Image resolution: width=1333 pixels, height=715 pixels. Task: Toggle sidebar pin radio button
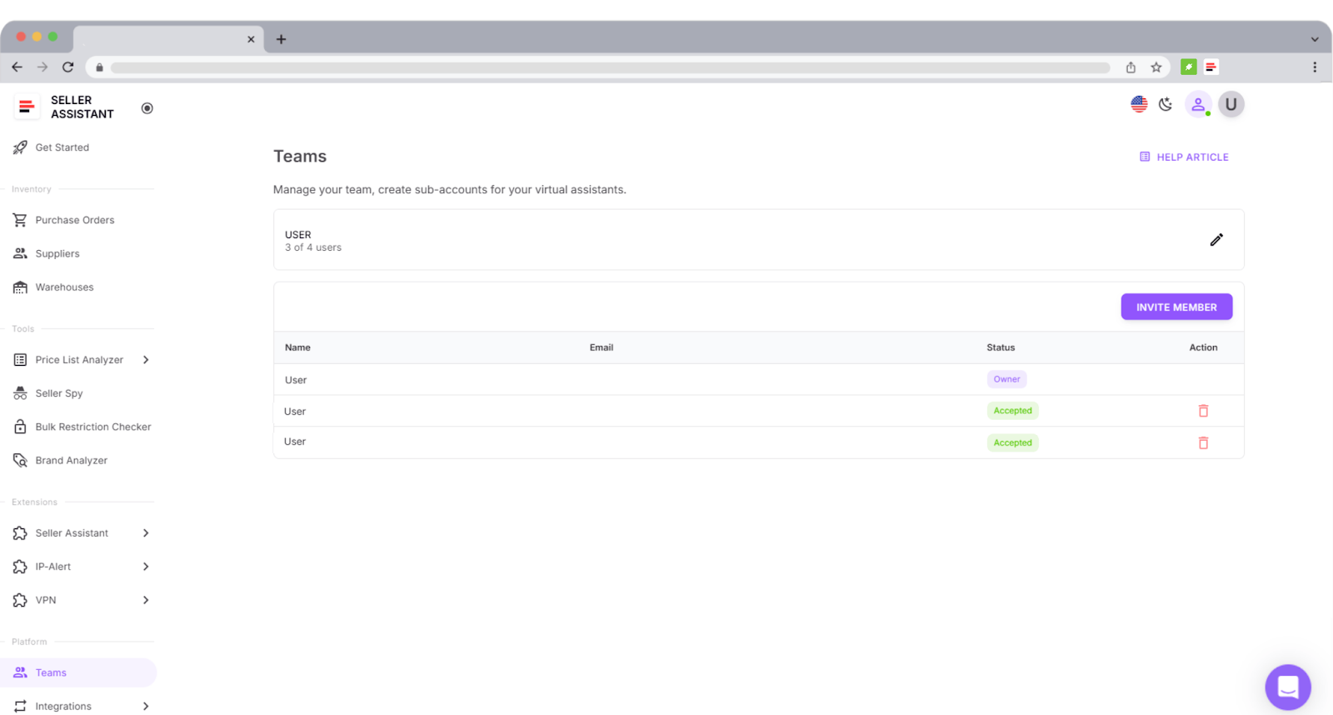tap(147, 108)
